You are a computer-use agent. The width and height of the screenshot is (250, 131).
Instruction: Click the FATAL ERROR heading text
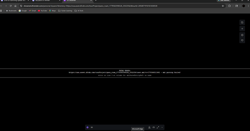coord(125,71)
